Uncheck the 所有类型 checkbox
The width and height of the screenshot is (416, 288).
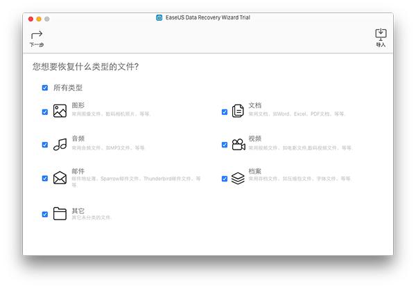(x=45, y=88)
